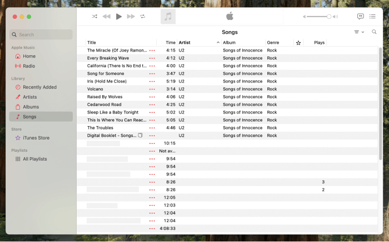Open the lyrics panel
389x242 pixels.
361,16
